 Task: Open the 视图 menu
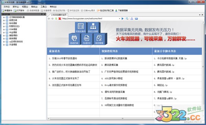25,7
